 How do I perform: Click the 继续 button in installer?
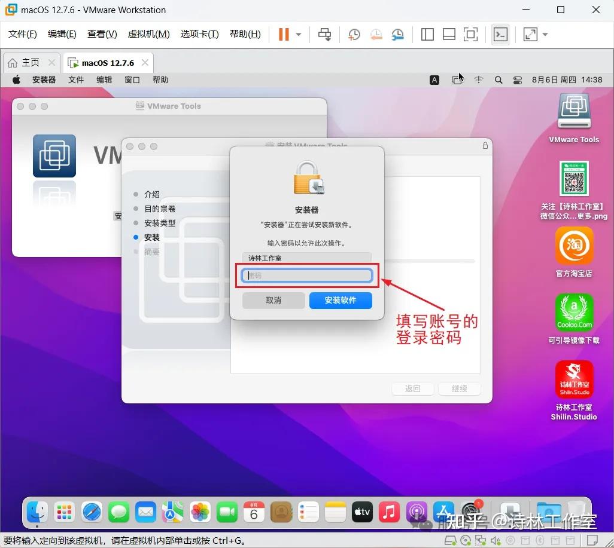(460, 388)
